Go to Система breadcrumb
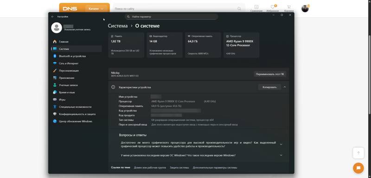The image size is (371, 178). click(118, 26)
